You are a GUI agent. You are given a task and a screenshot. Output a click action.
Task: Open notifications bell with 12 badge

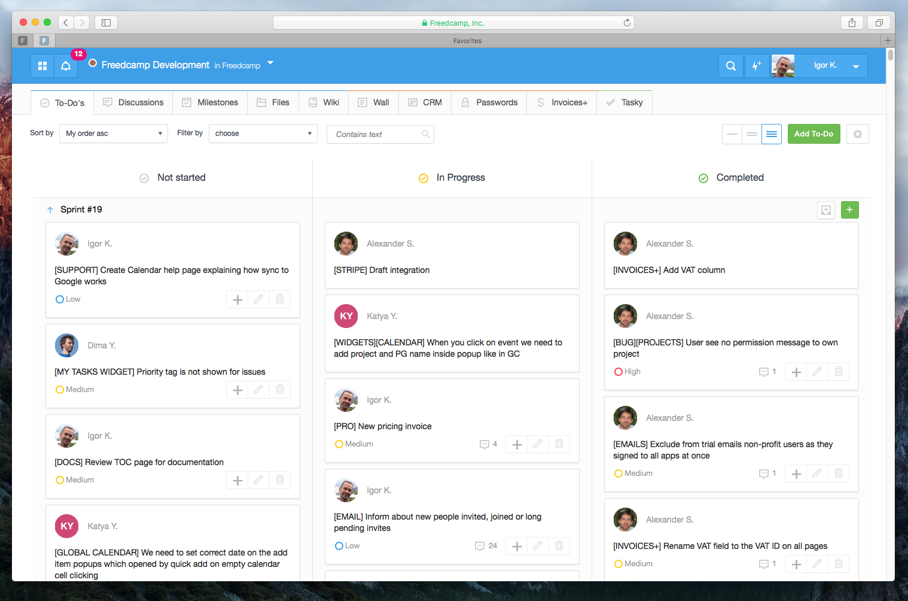click(x=66, y=66)
